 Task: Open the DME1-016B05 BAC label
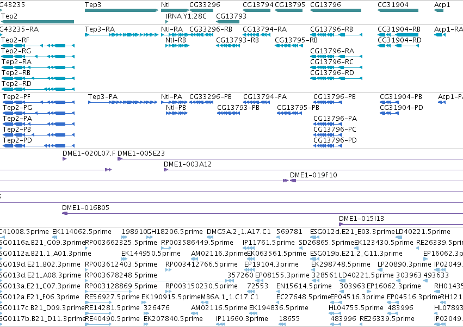pos(85,208)
